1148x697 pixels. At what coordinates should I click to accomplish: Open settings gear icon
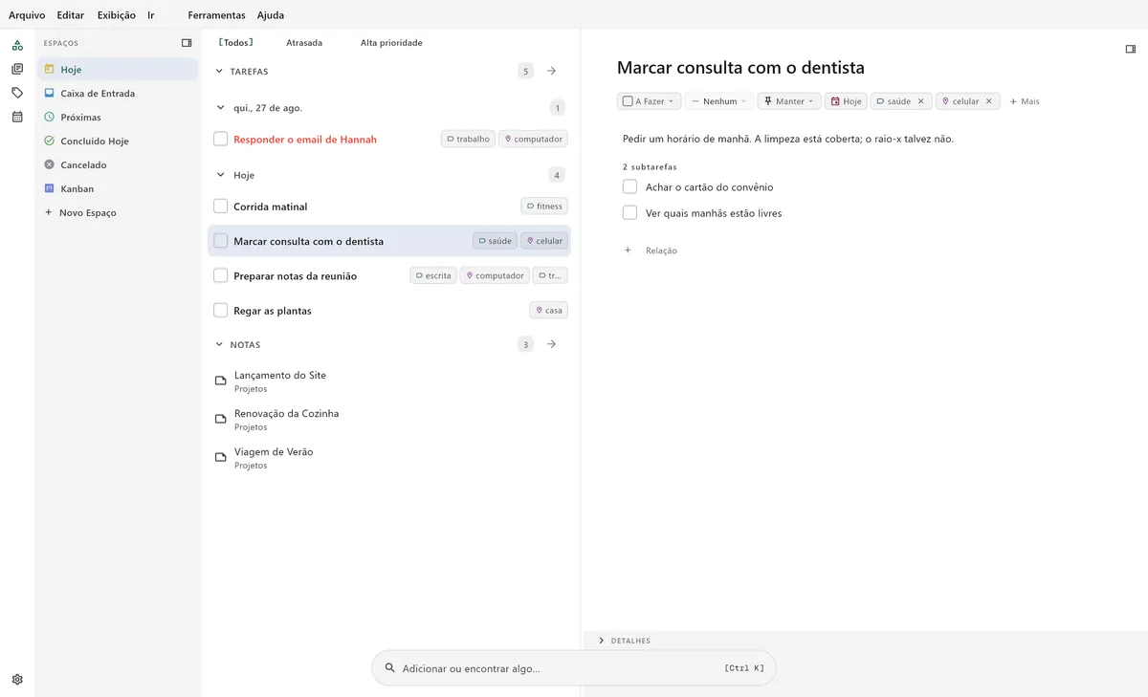coord(17,680)
